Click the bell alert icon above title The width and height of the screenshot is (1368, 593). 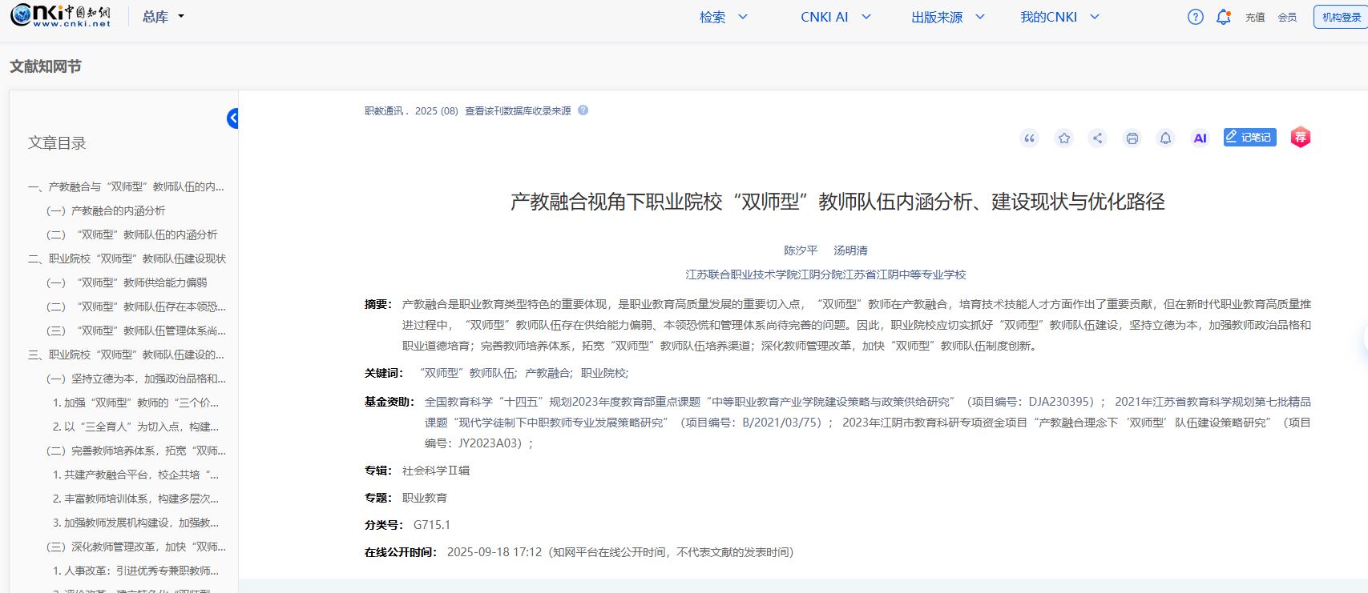(1165, 138)
